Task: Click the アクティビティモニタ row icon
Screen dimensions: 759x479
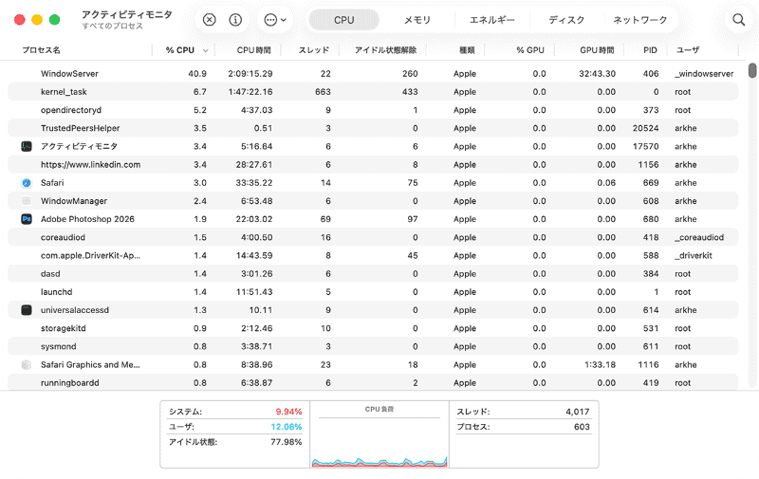Action: pyautogui.click(x=27, y=146)
